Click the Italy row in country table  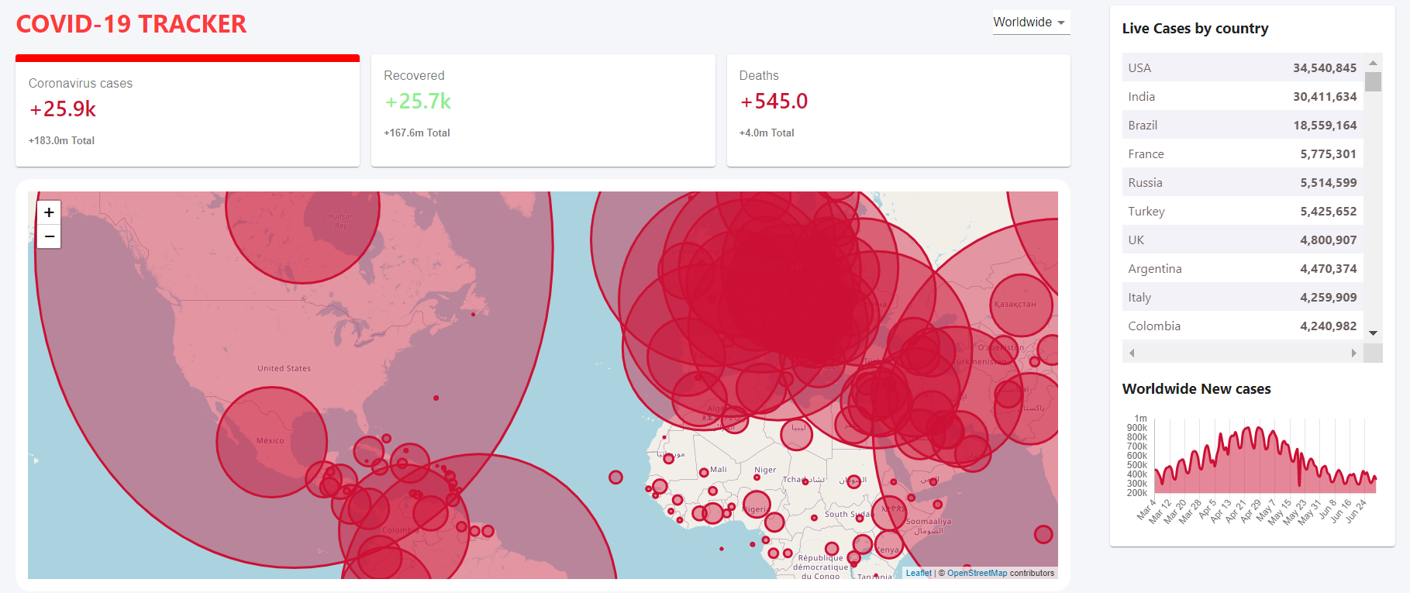(1243, 297)
